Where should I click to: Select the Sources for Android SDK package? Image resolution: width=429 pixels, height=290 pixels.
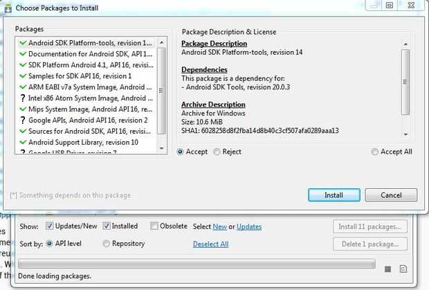90,132
